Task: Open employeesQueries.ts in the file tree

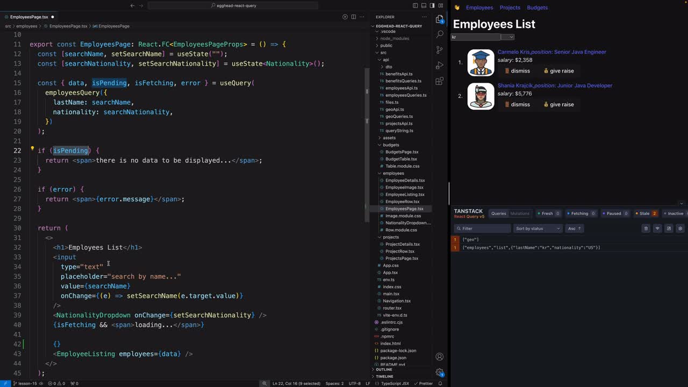Action: coord(405,95)
